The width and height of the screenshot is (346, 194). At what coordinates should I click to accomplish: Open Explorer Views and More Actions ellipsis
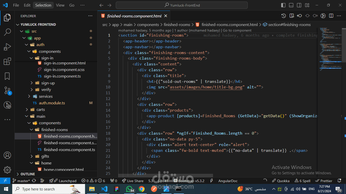pyautogui.click(x=90, y=16)
